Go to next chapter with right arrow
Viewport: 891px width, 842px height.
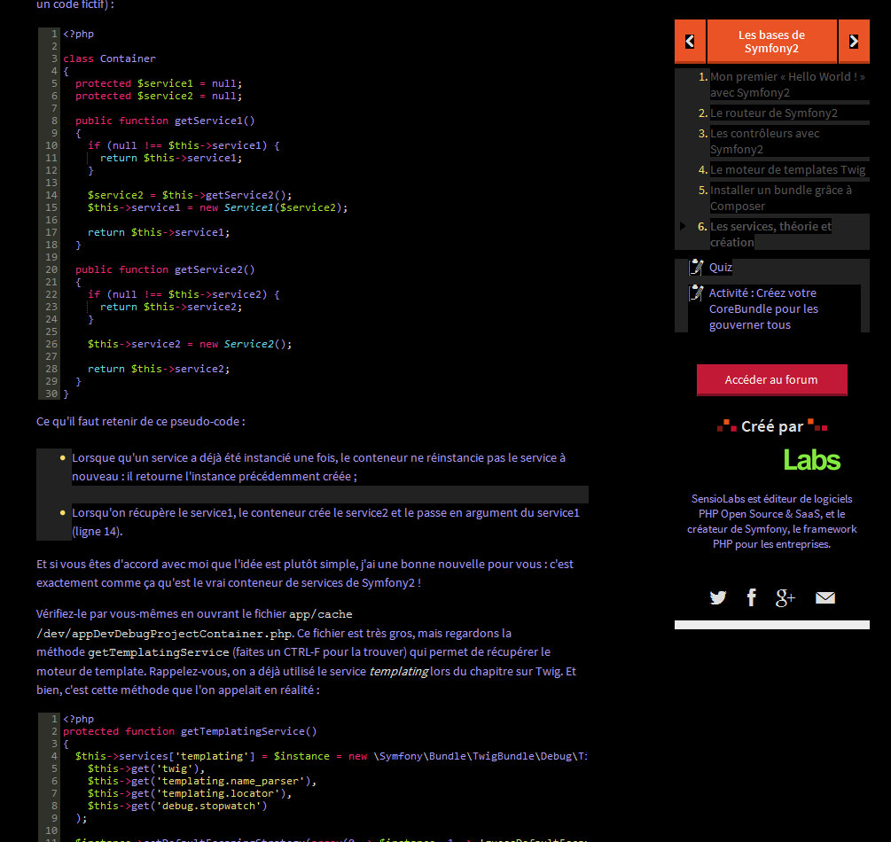click(854, 42)
